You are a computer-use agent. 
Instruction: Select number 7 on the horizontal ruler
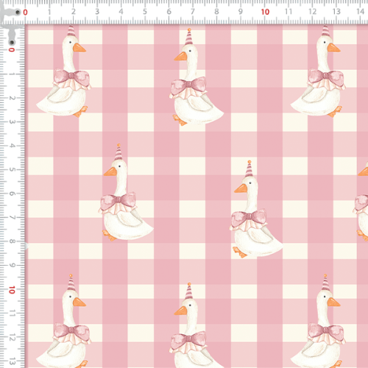click(x=193, y=12)
